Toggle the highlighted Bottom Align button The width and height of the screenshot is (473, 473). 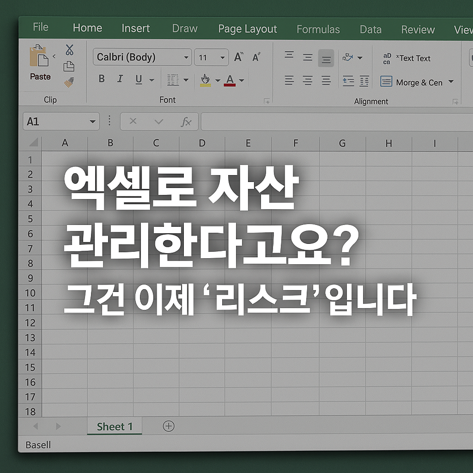[x=326, y=58]
